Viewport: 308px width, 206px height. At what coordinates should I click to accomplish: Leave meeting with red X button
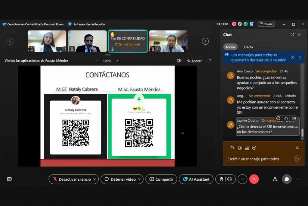[x=254, y=179]
